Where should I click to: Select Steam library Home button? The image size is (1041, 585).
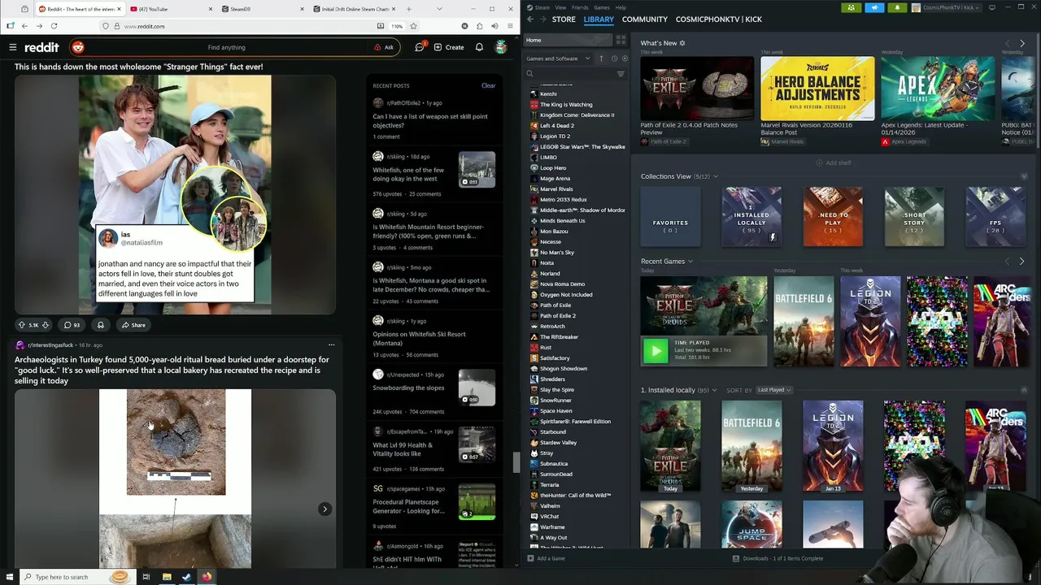[568, 40]
